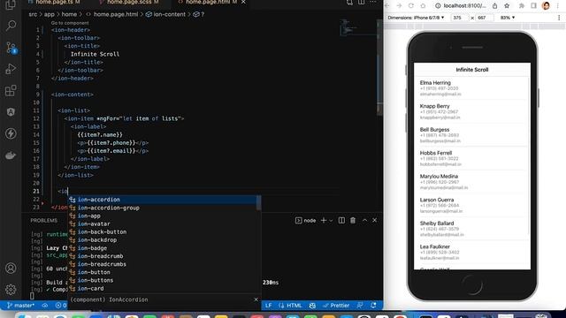Choose ion-avatar from autocomplete list
The height and width of the screenshot is (318, 566).
tap(165, 223)
